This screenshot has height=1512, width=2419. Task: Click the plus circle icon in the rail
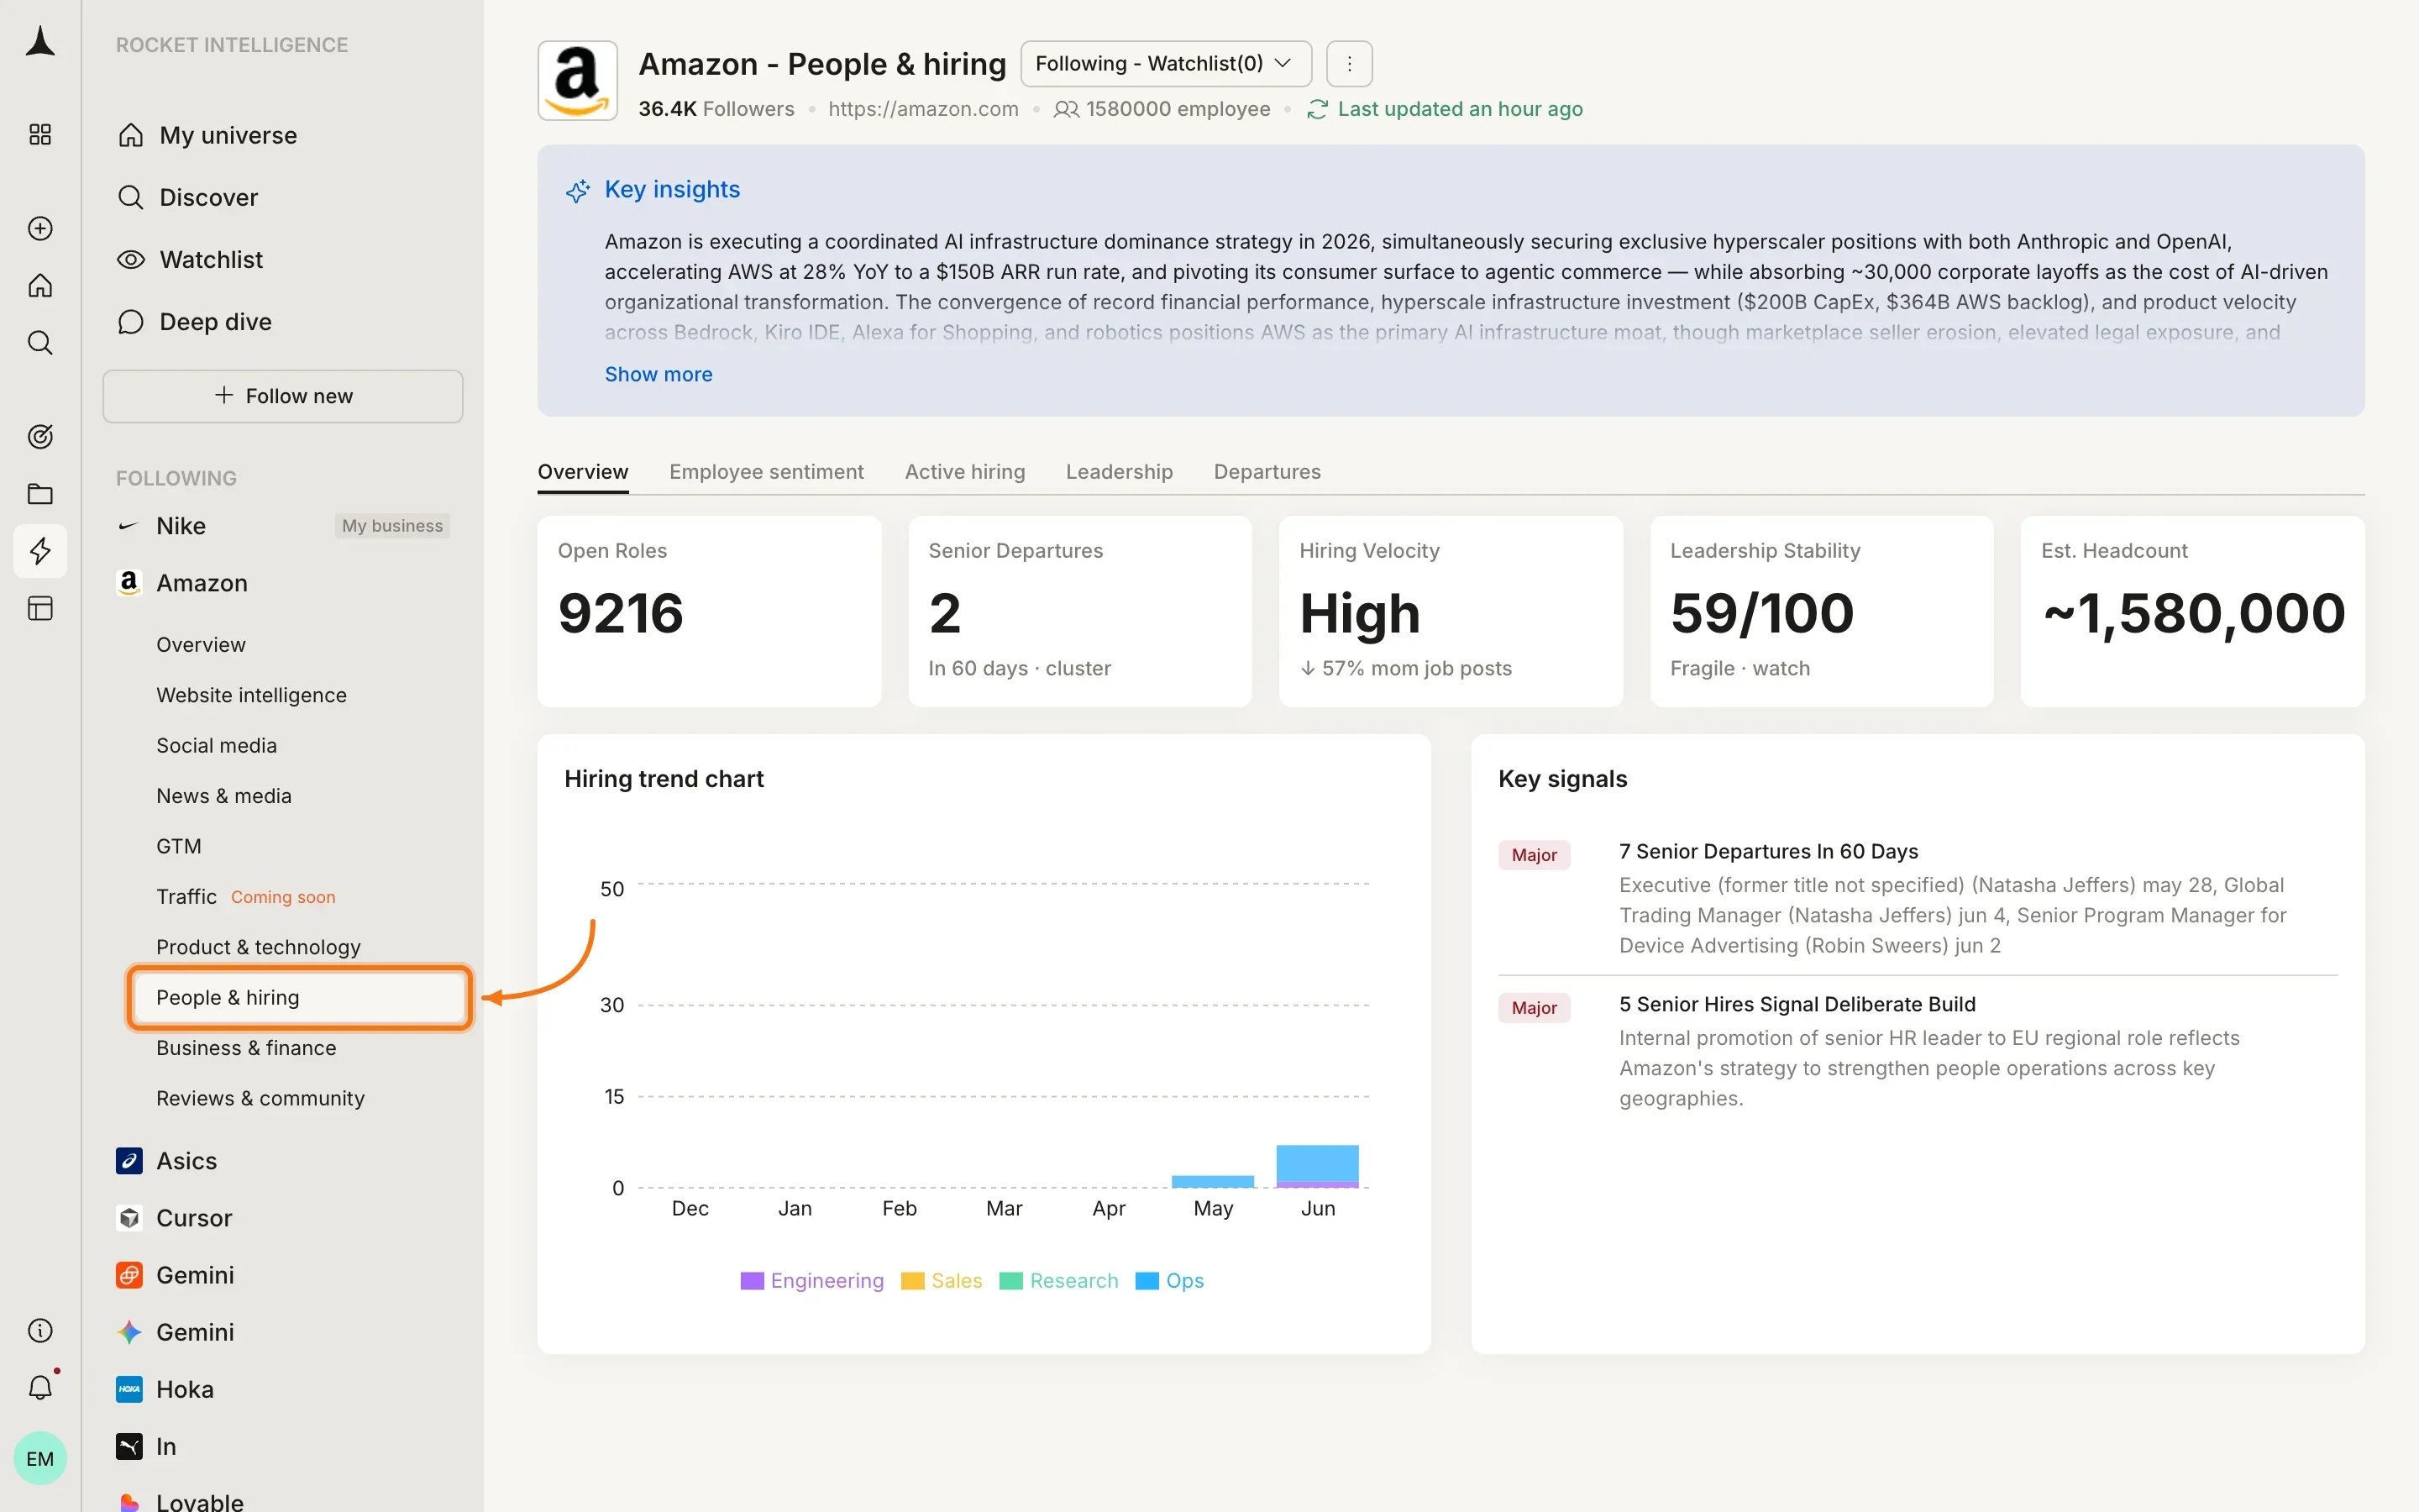[40, 228]
